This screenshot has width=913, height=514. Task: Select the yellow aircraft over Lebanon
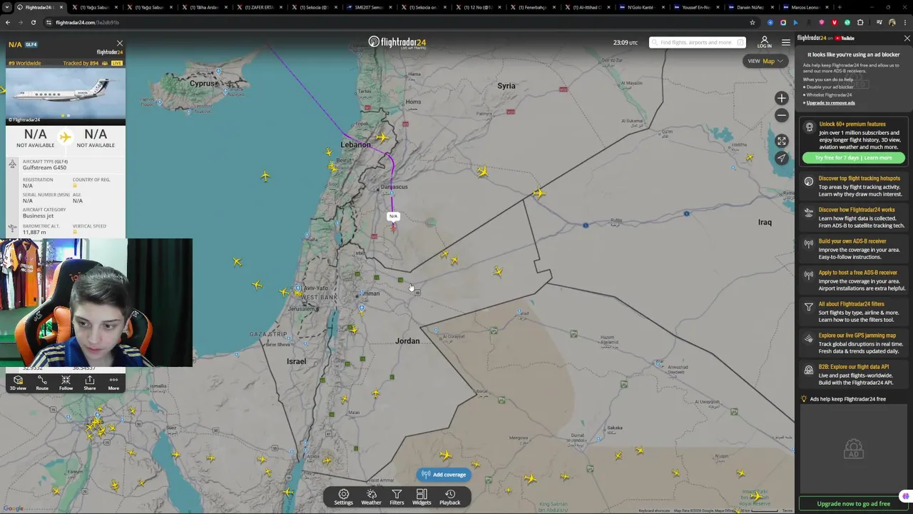pyautogui.click(x=382, y=138)
